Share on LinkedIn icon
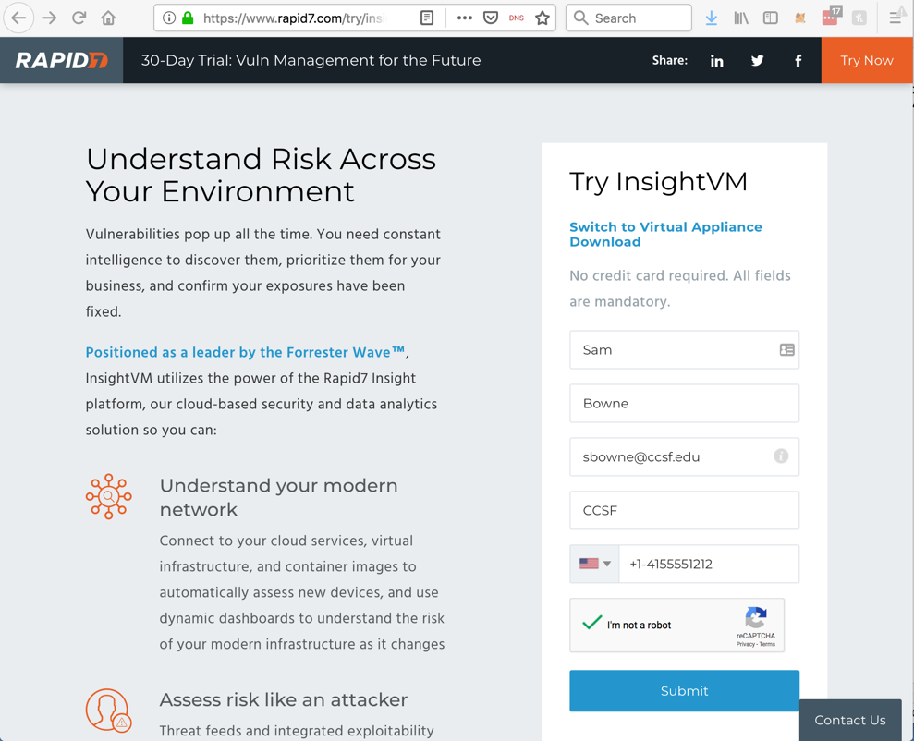The height and width of the screenshot is (741, 914). click(716, 61)
